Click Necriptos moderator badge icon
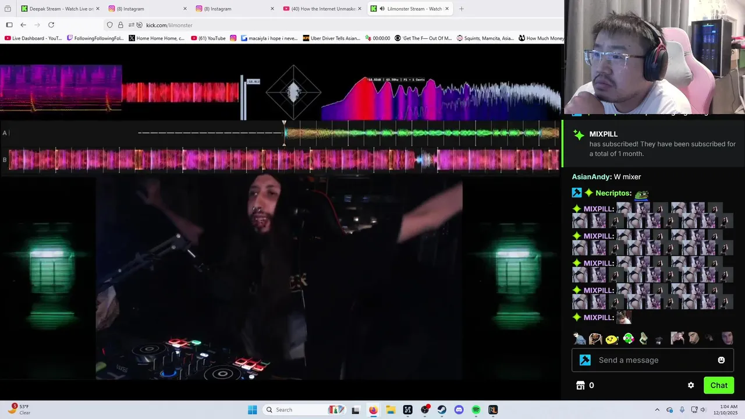 click(x=577, y=193)
